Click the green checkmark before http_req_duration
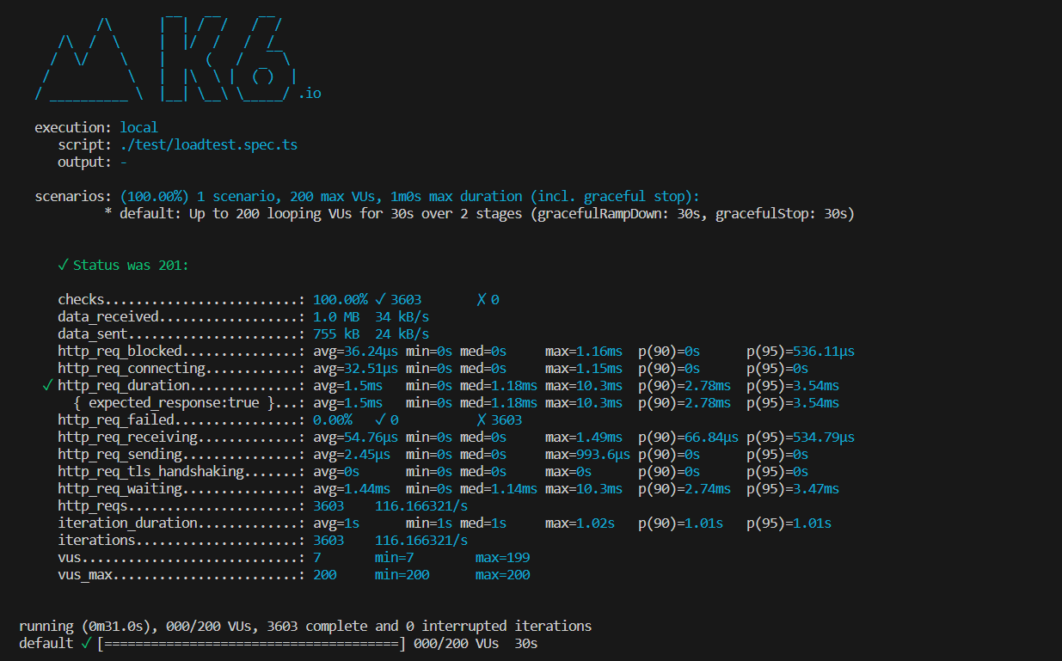The height and width of the screenshot is (661, 1062). (x=46, y=385)
